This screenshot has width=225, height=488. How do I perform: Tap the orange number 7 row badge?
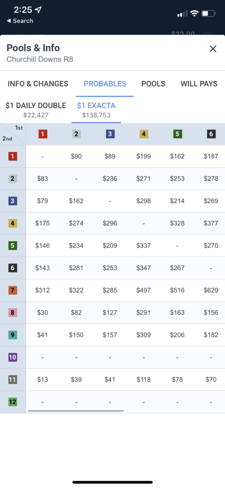(x=12, y=290)
